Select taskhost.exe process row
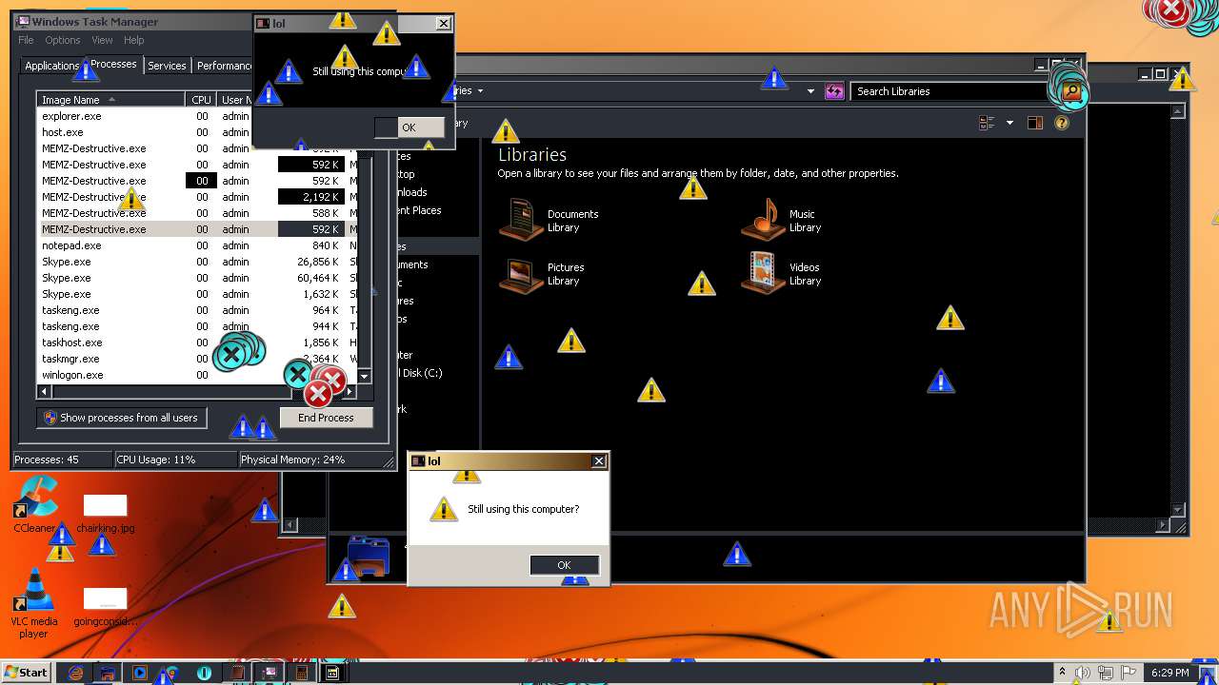Screen dimensions: 1219x685 coord(197,342)
